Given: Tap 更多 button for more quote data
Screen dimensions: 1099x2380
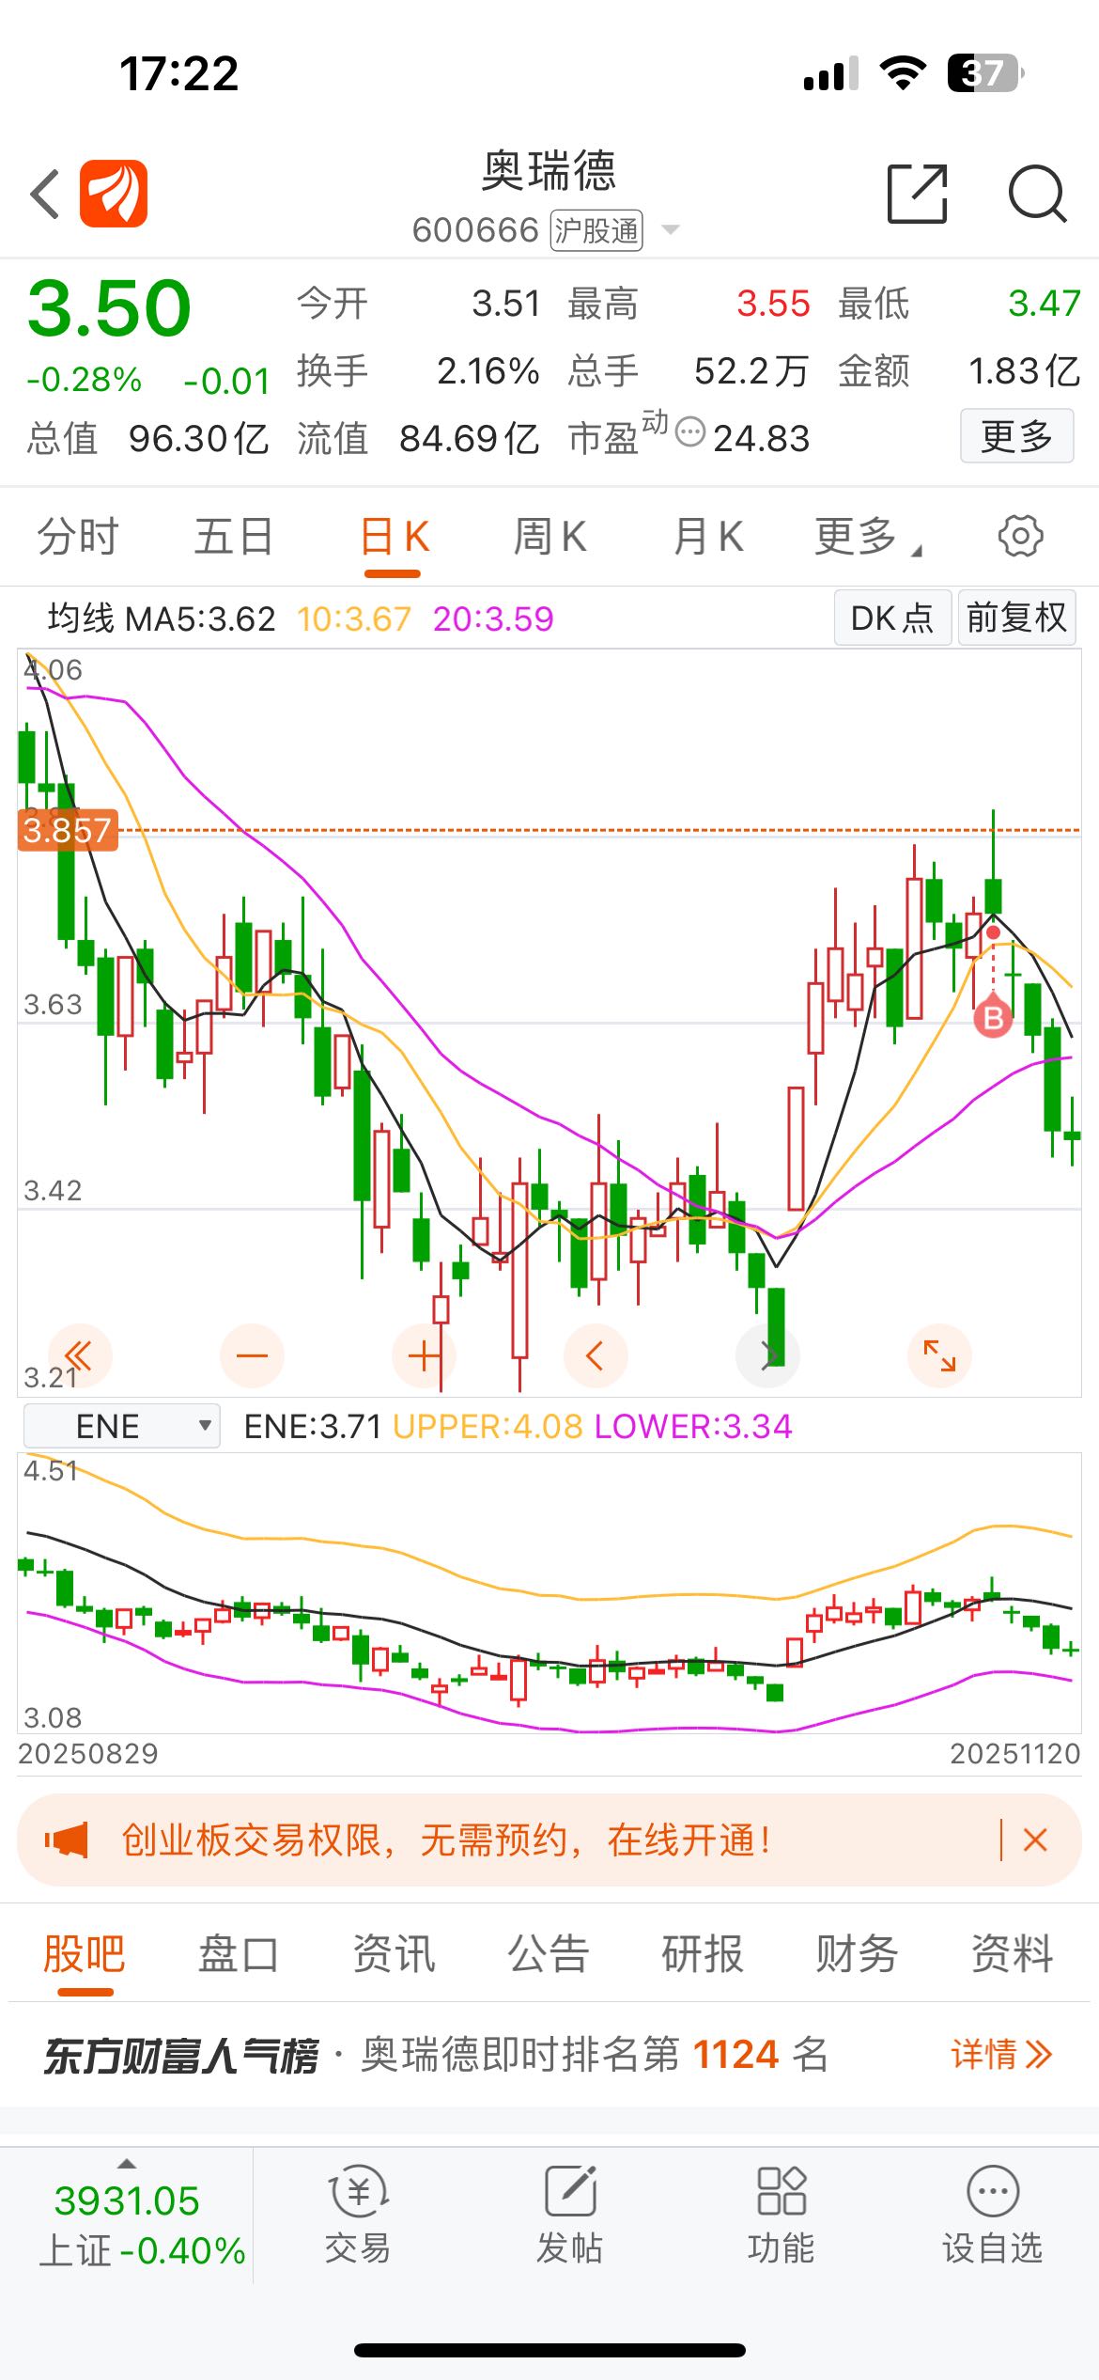Looking at the screenshot, I should coord(1017,436).
